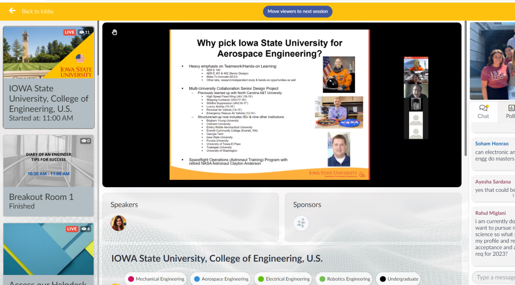Click the sponsors placeholder icon
Image resolution: width=515 pixels, height=285 pixels.
tap(301, 223)
